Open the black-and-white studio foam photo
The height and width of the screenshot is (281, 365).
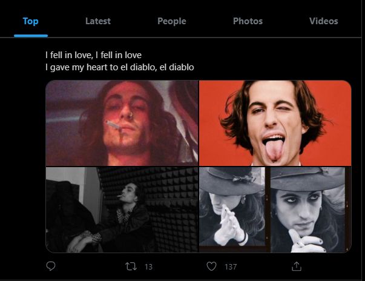pos(122,210)
